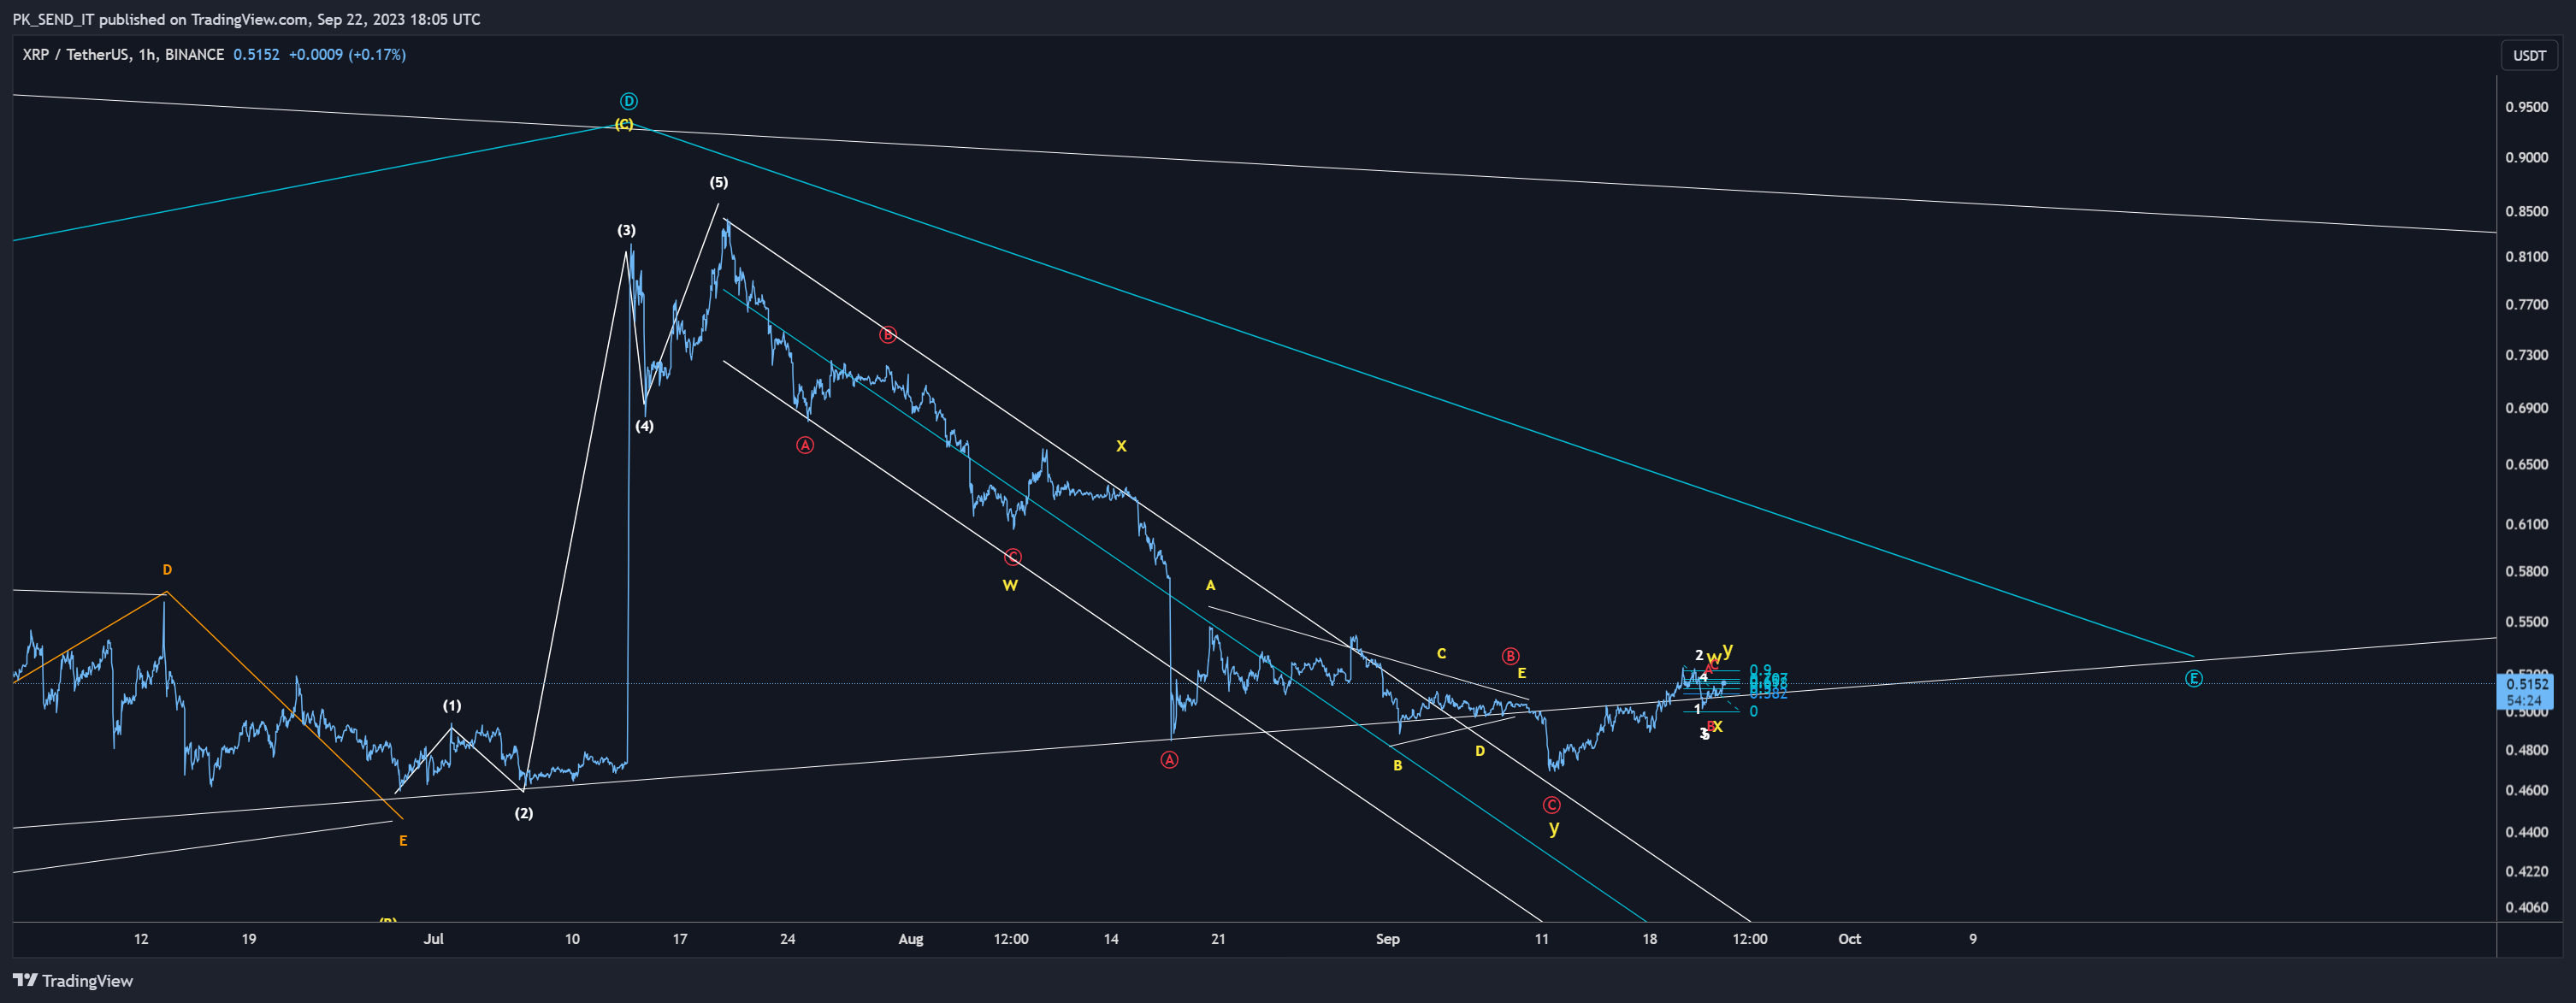Screen dimensions: 2576x1003
Task: Select the yellow W wave label
Action: tap(1010, 585)
